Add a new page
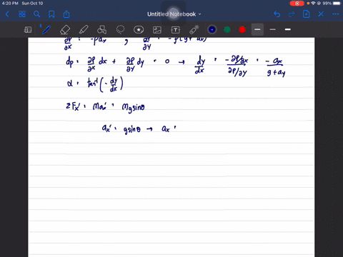 (307, 14)
